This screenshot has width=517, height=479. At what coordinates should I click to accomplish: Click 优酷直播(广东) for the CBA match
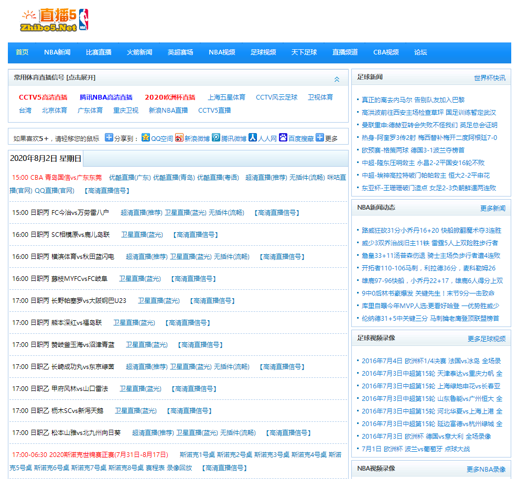[130, 178]
